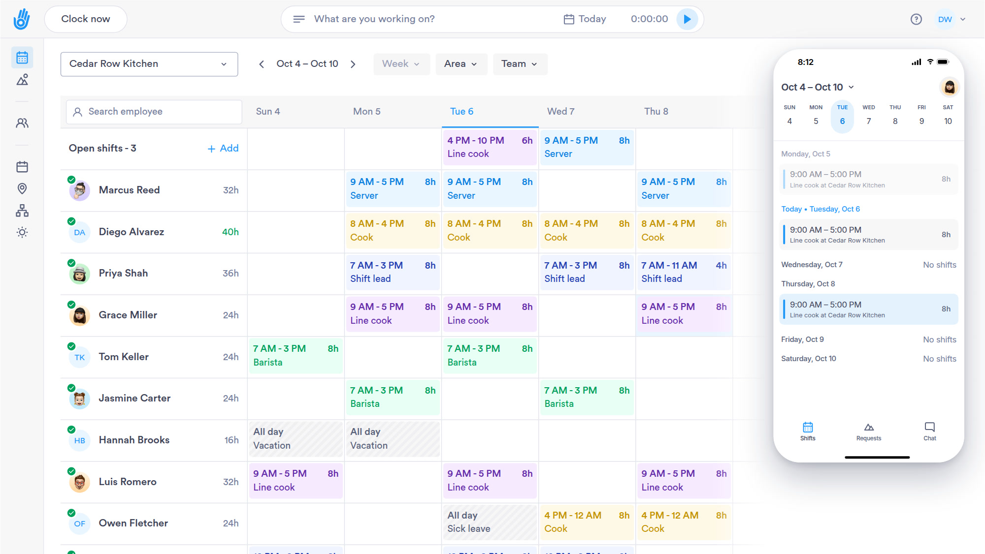
Task: Open the events calendar sidebar icon
Action: [x=22, y=167]
